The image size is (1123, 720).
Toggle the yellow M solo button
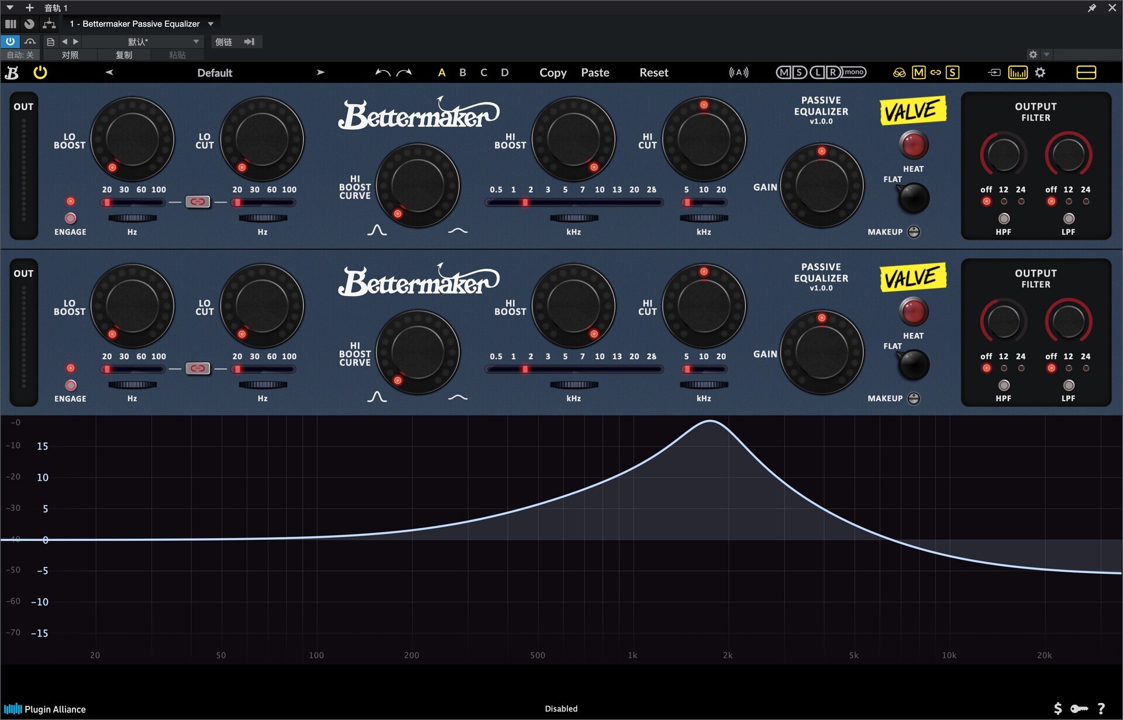(x=919, y=73)
